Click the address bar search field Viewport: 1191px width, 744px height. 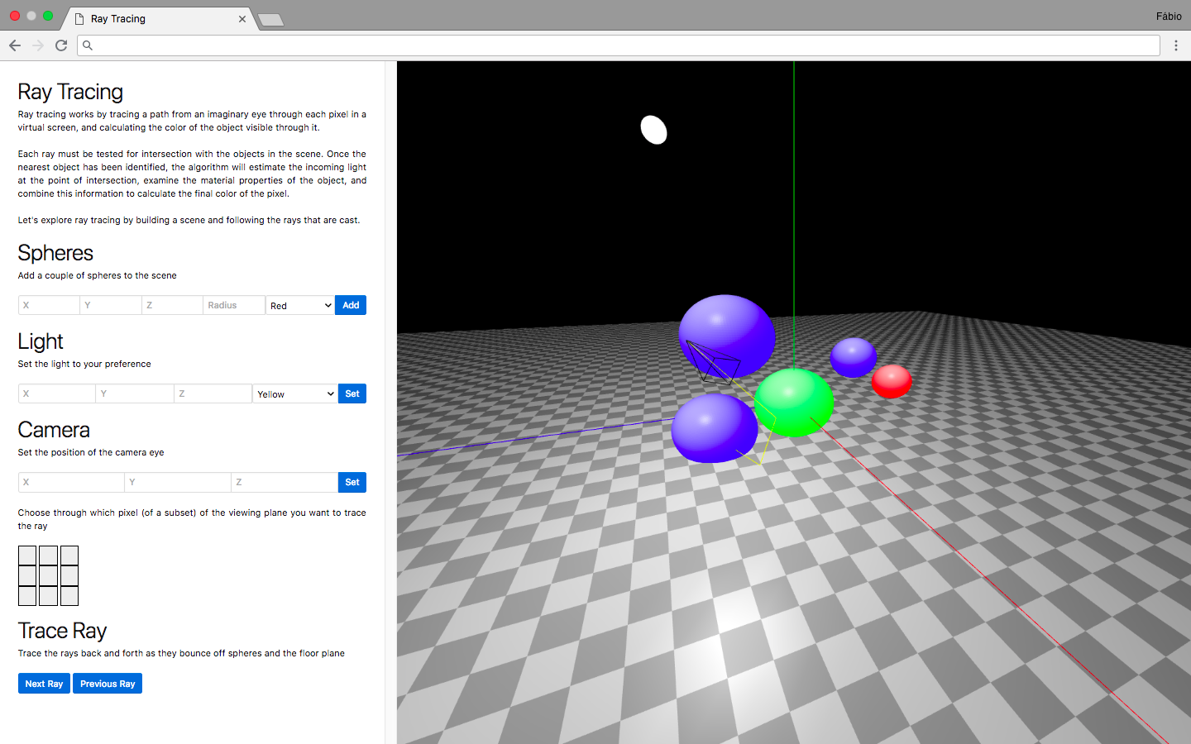[619, 45]
